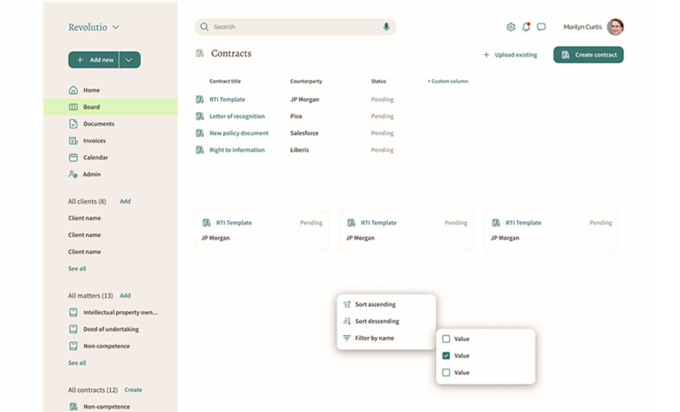Click the Counterparty column header
The width and height of the screenshot is (680, 412).
(306, 81)
